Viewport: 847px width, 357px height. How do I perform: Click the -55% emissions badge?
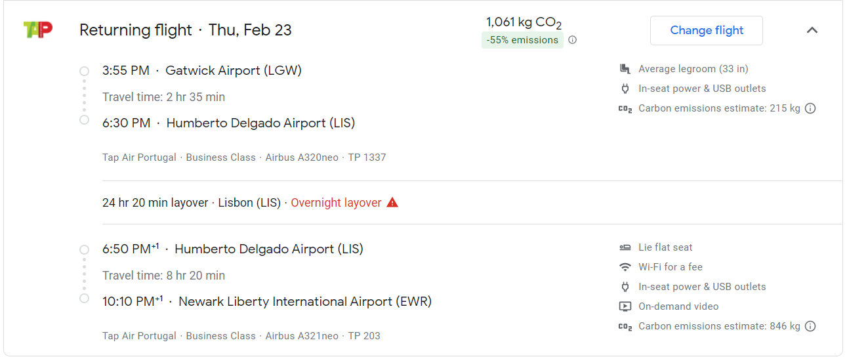(522, 40)
